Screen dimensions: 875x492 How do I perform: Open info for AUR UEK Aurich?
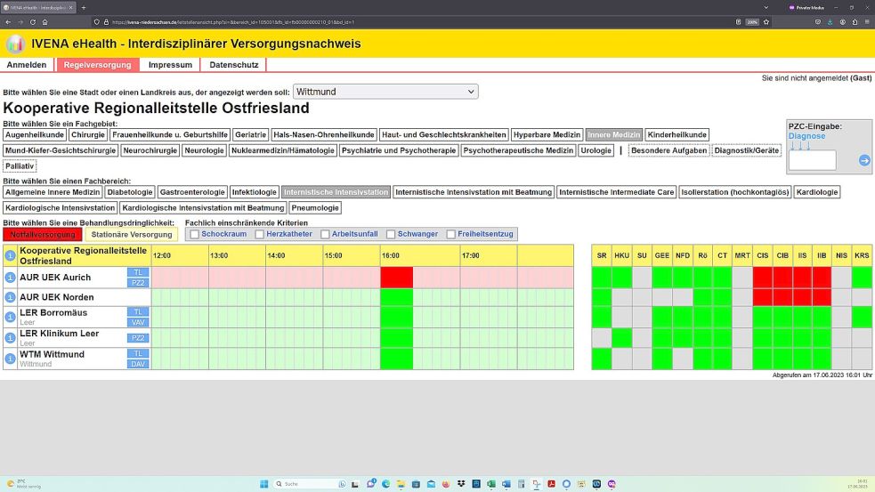tap(10, 278)
